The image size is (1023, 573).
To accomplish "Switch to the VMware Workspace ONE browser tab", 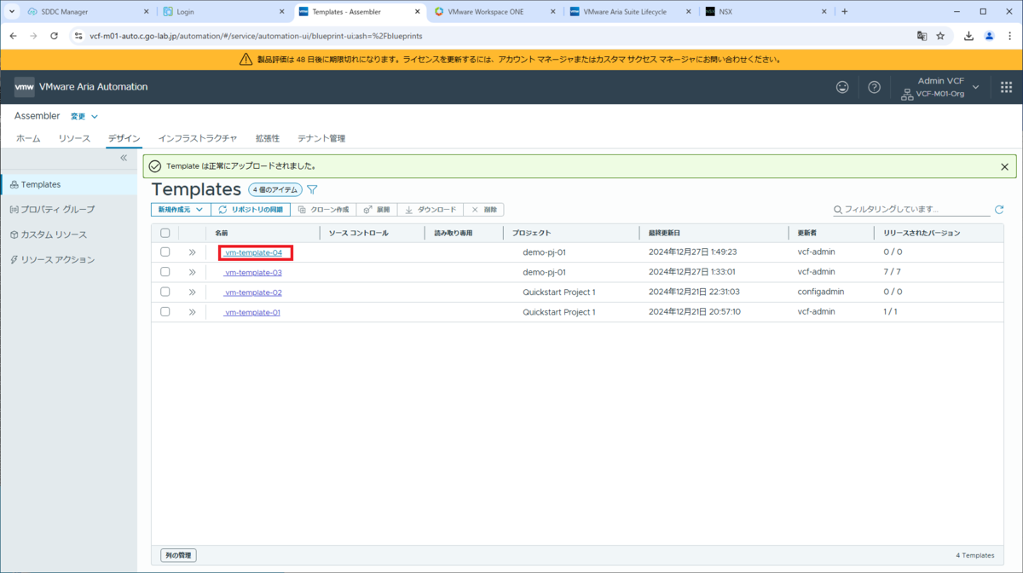I will pyautogui.click(x=497, y=12).
